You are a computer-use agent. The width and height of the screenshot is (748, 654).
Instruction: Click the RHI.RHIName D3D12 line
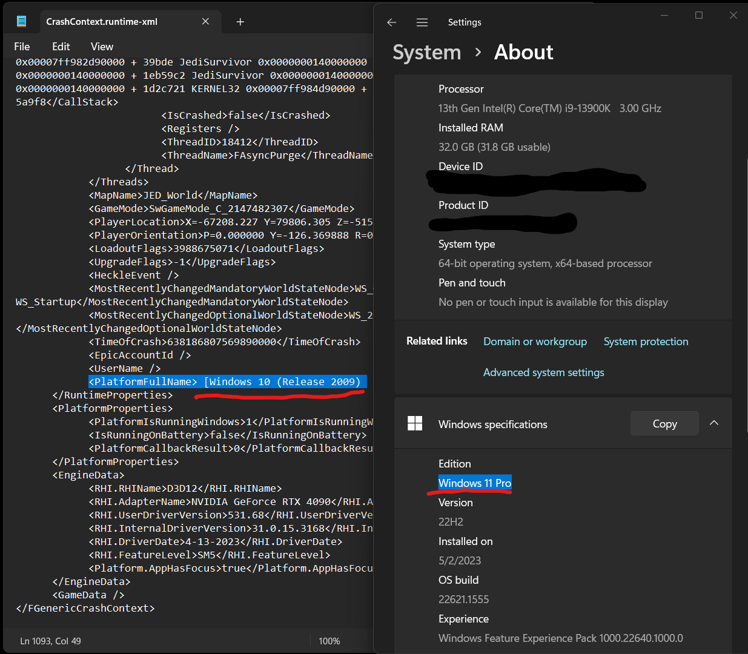(x=185, y=488)
